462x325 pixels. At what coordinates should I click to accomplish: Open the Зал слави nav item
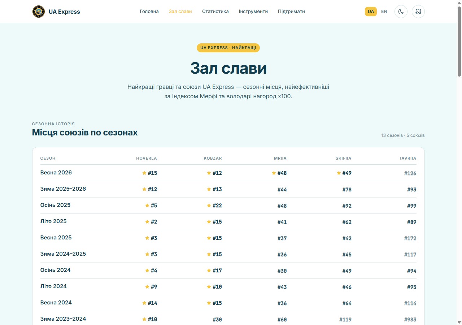click(x=180, y=12)
